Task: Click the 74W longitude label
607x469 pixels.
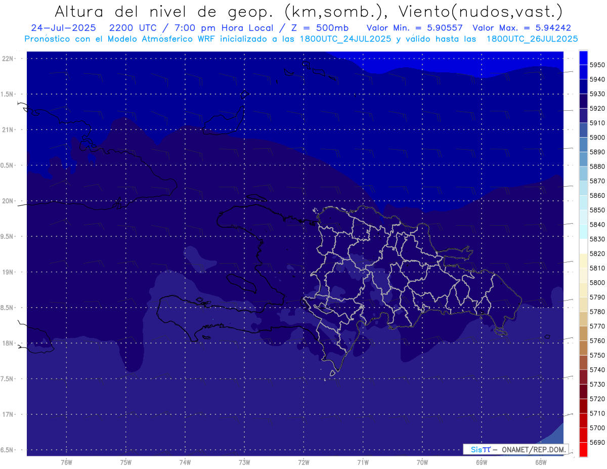Action: [x=185, y=462]
